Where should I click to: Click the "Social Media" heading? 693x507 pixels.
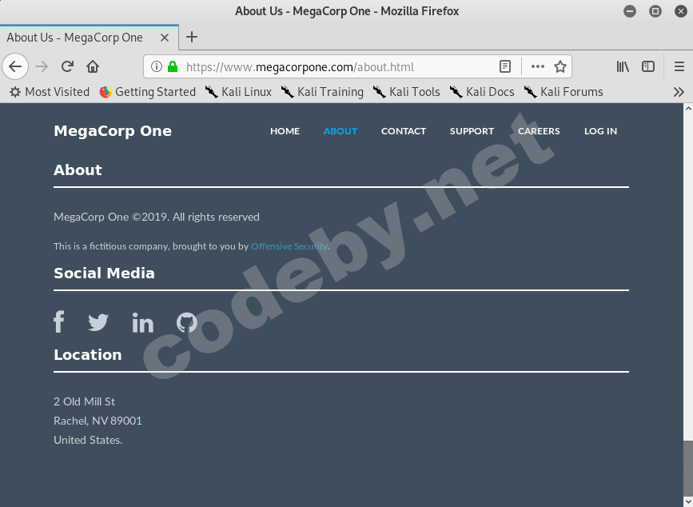pos(104,273)
